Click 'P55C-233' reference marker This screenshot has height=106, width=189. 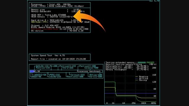[x=55, y=75]
